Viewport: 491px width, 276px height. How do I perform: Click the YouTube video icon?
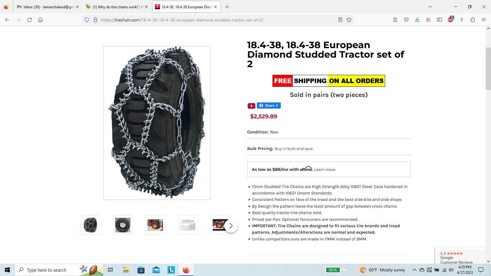251,106
